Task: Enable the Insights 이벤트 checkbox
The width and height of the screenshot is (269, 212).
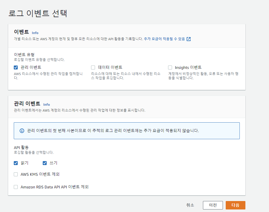Action: (170, 67)
